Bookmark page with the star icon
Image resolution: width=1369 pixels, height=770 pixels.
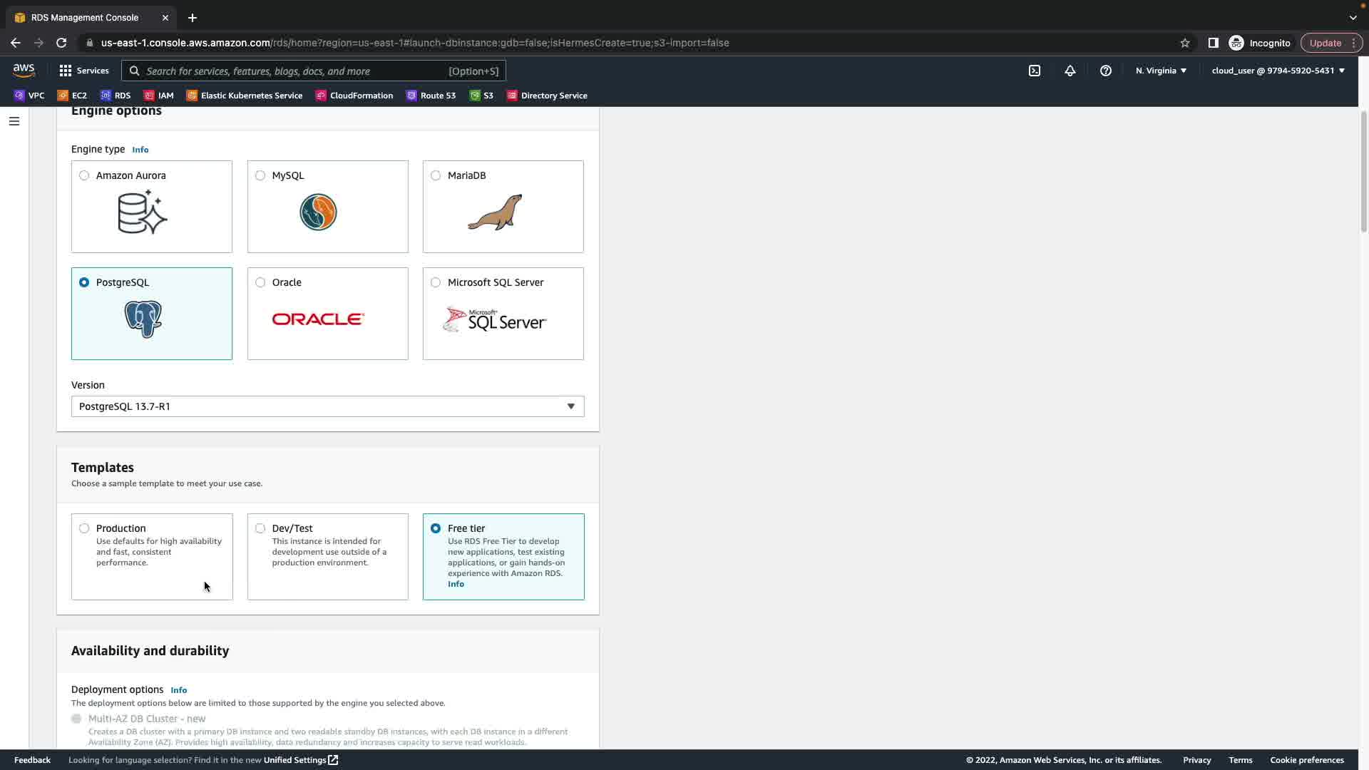(1184, 43)
